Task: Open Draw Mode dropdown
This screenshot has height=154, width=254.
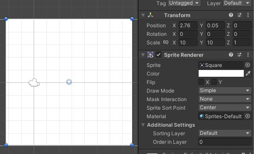Action: (225, 90)
